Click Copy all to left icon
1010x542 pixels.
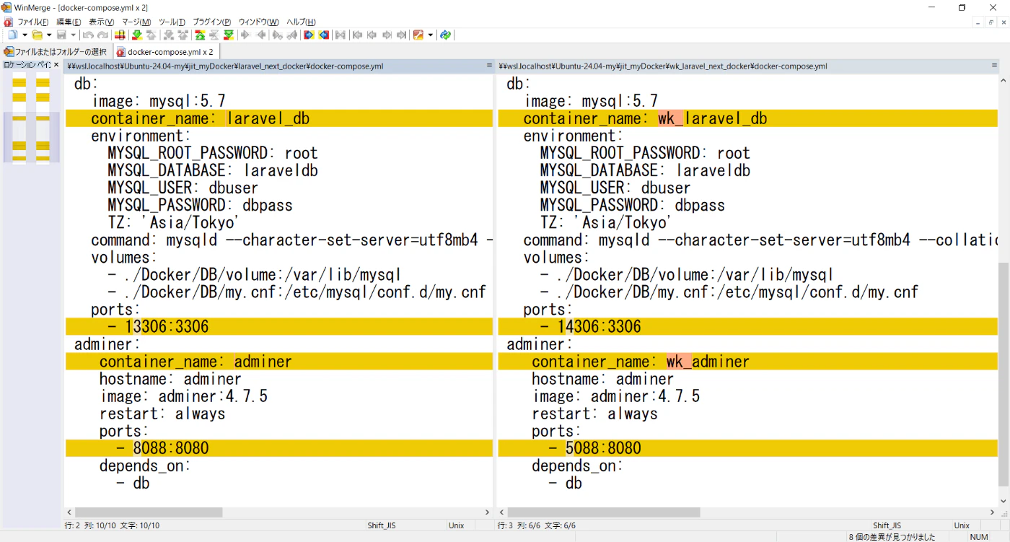(x=324, y=35)
